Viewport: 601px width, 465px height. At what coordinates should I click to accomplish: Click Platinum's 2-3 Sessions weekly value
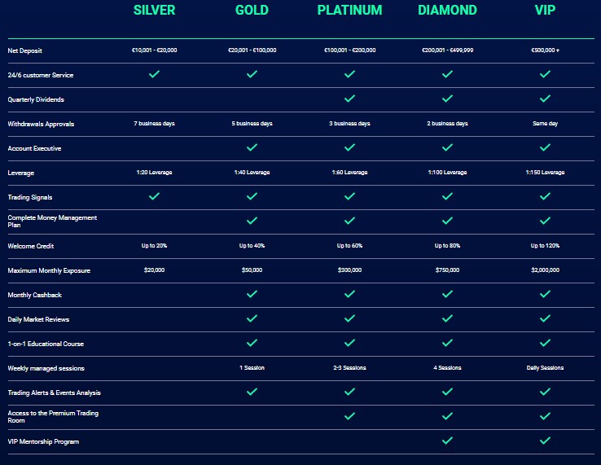click(x=349, y=368)
